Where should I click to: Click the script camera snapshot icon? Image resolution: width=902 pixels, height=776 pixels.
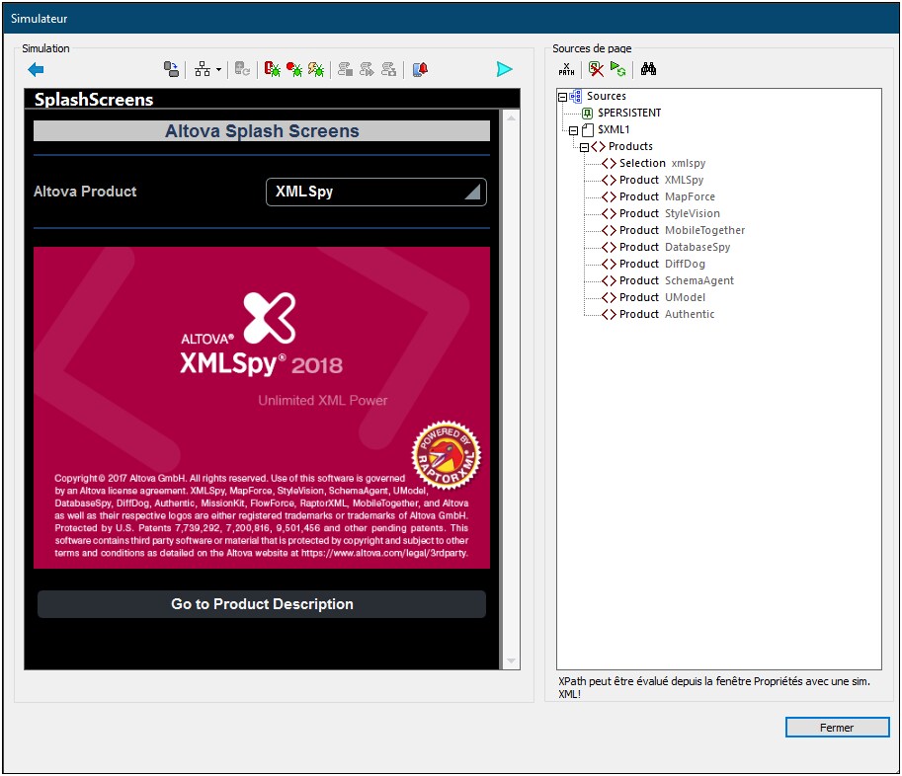pos(389,69)
